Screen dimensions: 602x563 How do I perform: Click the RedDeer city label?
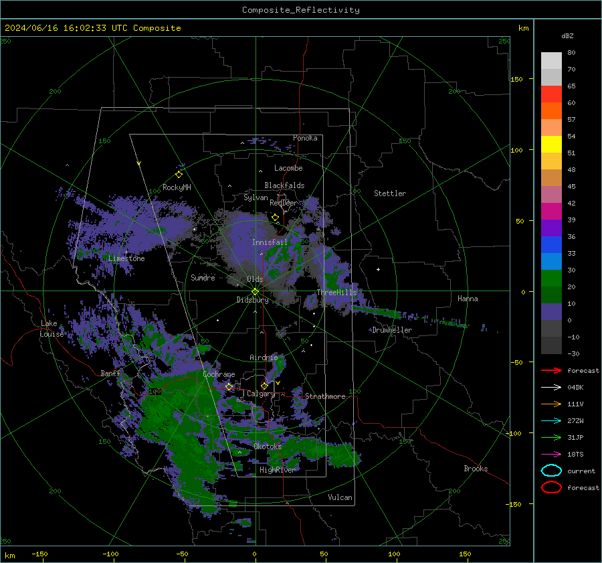point(284,203)
